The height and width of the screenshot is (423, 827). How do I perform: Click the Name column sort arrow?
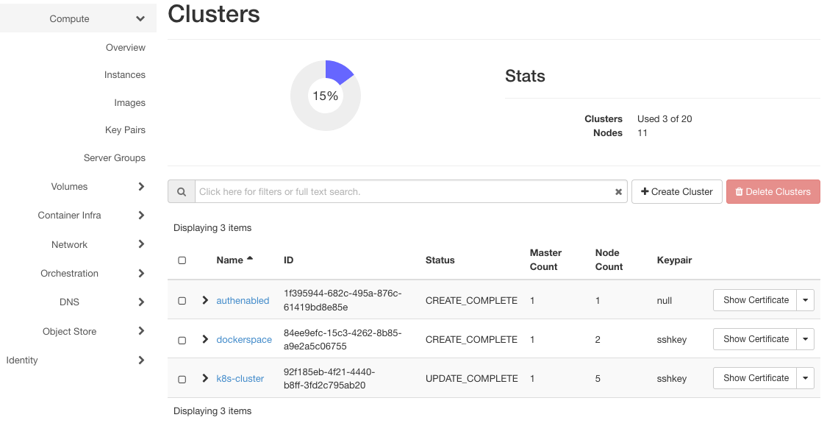[250, 259]
